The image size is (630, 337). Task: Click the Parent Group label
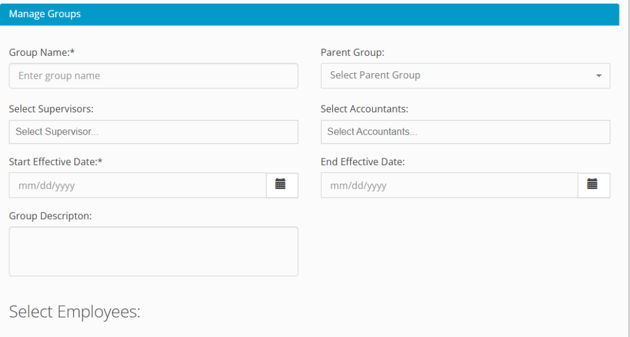pyautogui.click(x=353, y=53)
